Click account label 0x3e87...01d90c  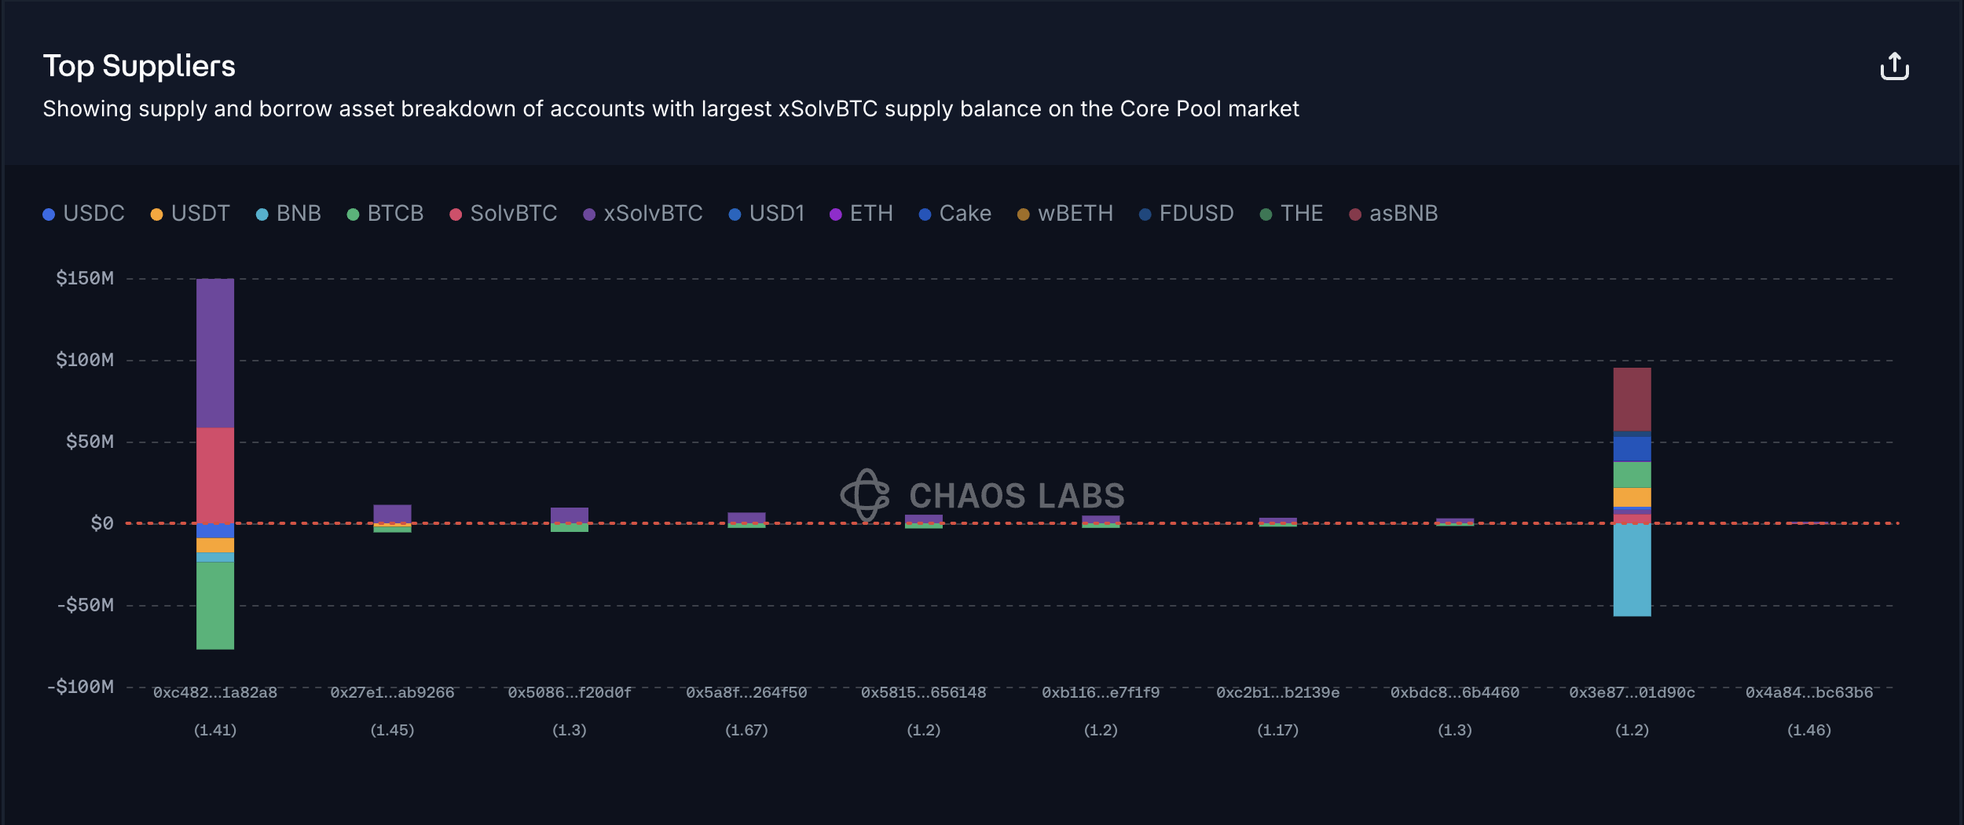tap(1632, 692)
